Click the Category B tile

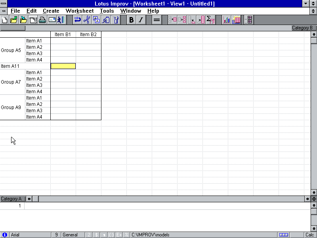(x=303, y=28)
